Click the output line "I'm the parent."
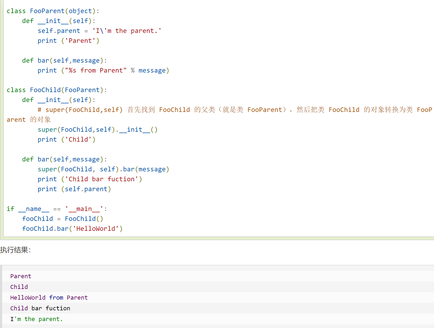 coord(36,319)
